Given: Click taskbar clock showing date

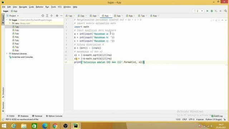Looking at the screenshot, I should tap(221, 126).
